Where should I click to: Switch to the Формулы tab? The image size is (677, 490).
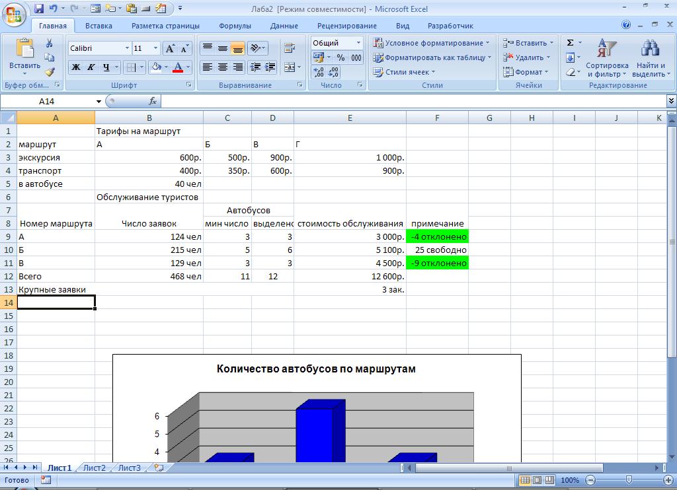pyautogui.click(x=235, y=26)
